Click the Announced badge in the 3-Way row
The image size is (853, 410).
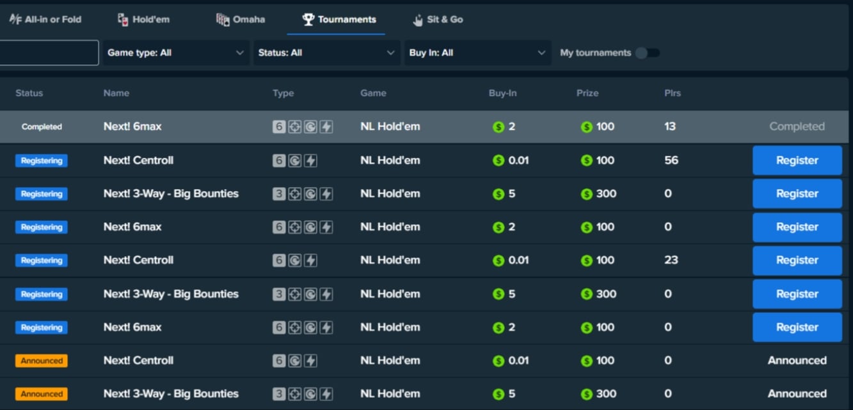pos(42,394)
